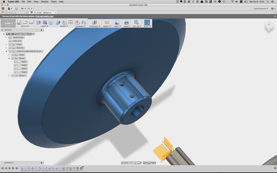The width and height of the screenshot is (277, 173).
Task: Toggle visibility of the Sketches folder
Action: tap(10, 48)
